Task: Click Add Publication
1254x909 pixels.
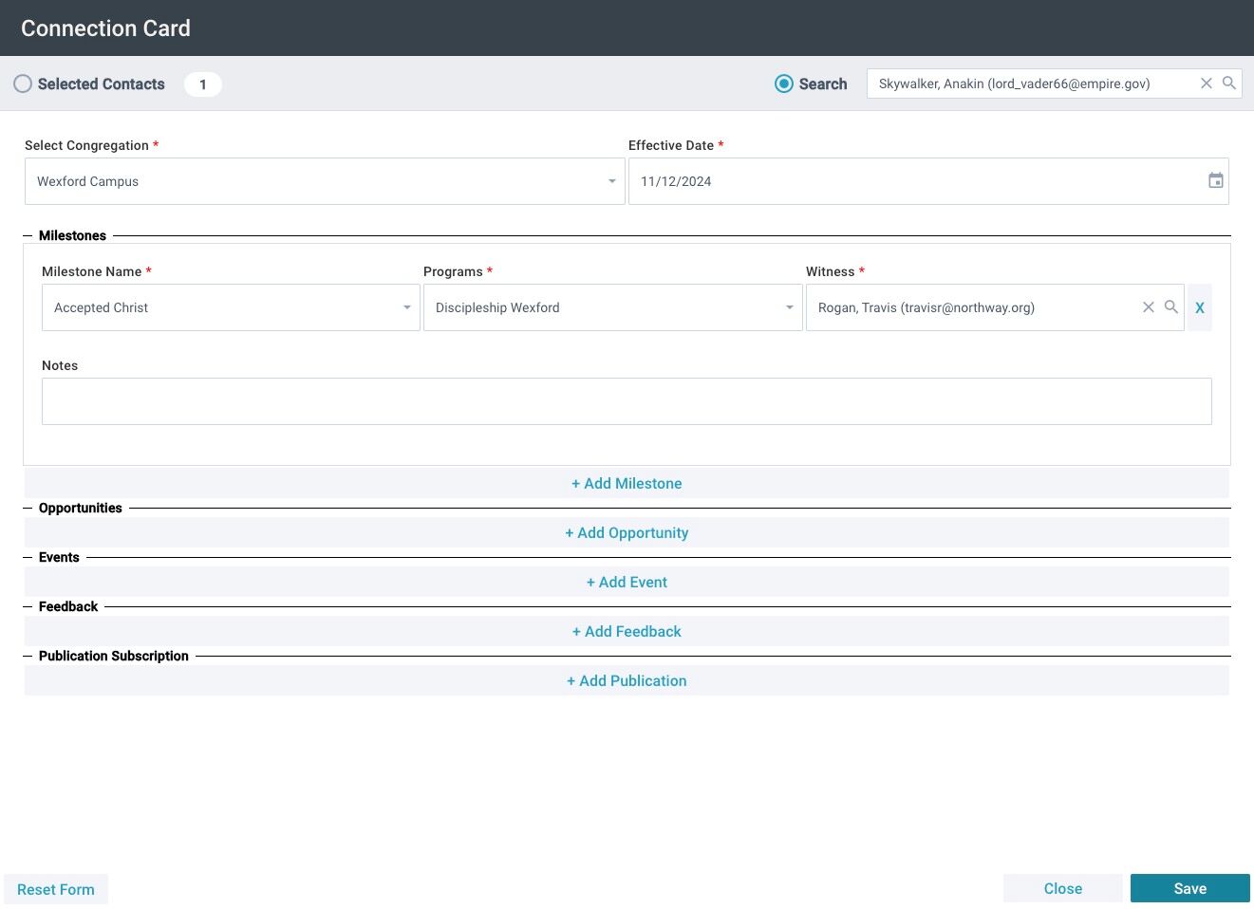Action: [x=627, y=680]
